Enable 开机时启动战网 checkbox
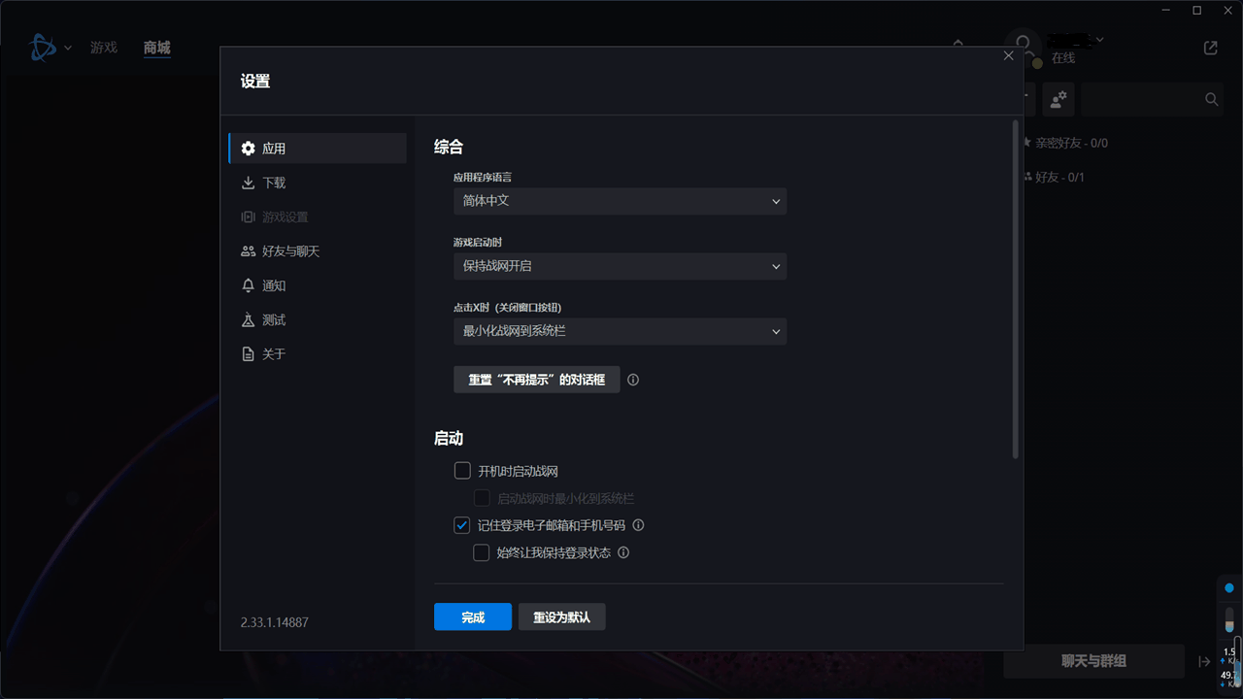The image size is (1243, 699). click(462, 472)
